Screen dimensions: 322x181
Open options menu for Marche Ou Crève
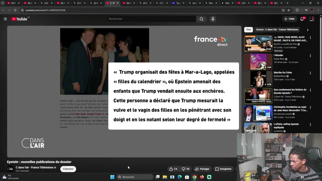point(310,73)
